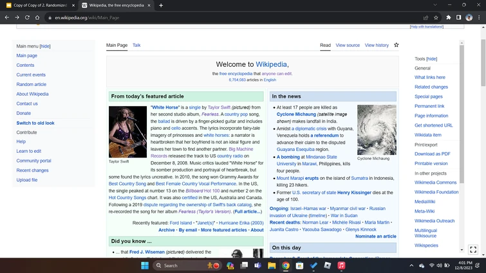Open the Windows Start menu
Viewport: 486px width, 273px height.
point(145,265)
